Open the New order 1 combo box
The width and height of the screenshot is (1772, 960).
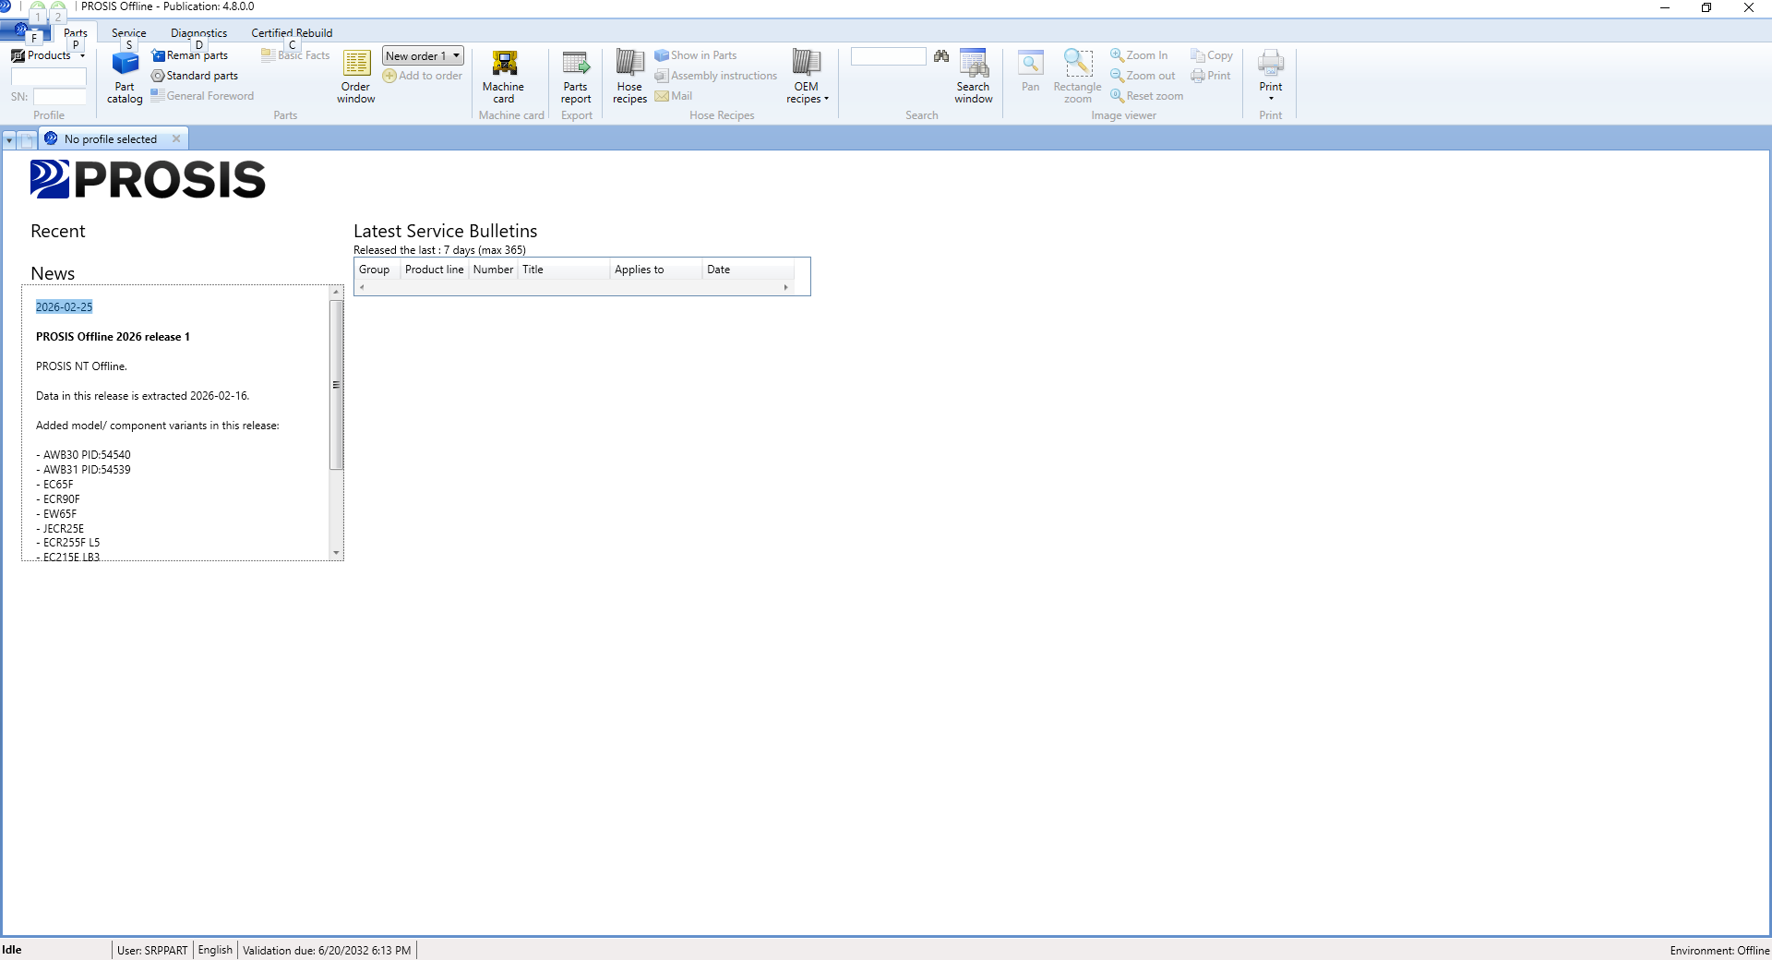(456, 56)
